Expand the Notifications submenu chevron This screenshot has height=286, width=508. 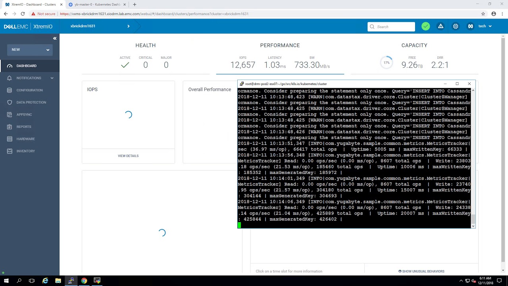[x=52, y=78]
